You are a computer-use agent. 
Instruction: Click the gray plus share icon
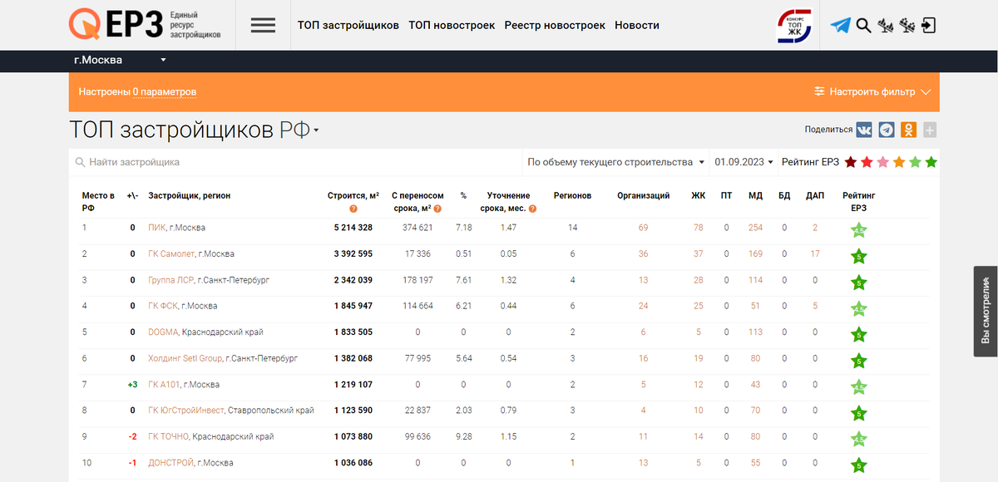[x=930, y=130]
